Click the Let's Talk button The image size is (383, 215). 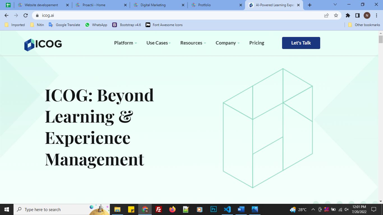pos(301,43)
